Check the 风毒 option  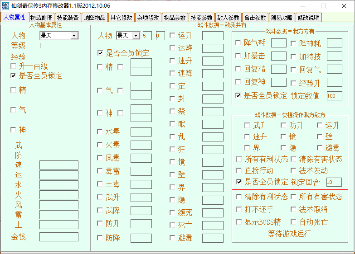(x=100, y=158)
